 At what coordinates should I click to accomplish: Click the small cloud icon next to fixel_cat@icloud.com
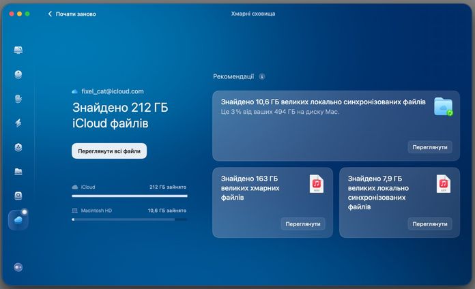(x=74, y=91)
